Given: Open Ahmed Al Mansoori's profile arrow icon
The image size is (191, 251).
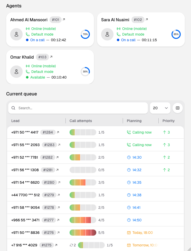Looking at the screenshot, I should click(64, 19).
